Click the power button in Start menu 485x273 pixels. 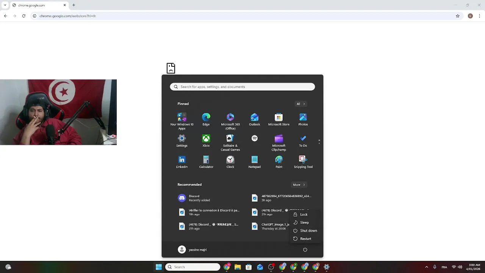pos(305,249)
